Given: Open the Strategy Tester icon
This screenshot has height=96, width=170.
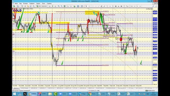Looking at the screenshot, I should tap(34, 6).
